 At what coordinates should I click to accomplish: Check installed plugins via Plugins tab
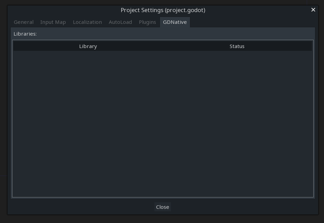tap(147, 22)
